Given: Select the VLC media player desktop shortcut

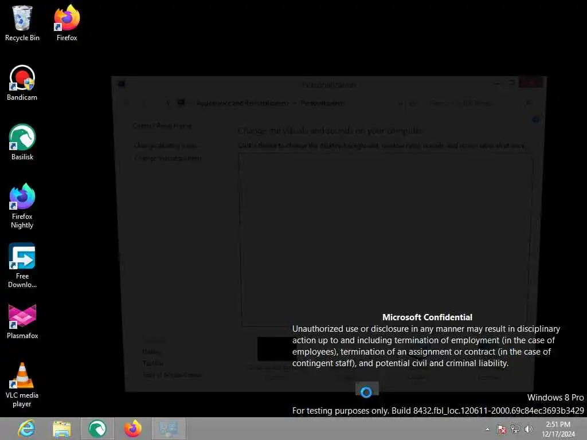Looking at the screenshot, I should click(x=22, y=385).
